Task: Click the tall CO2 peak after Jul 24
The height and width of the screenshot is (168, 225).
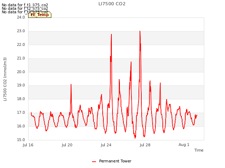Action: coord(111,35)
